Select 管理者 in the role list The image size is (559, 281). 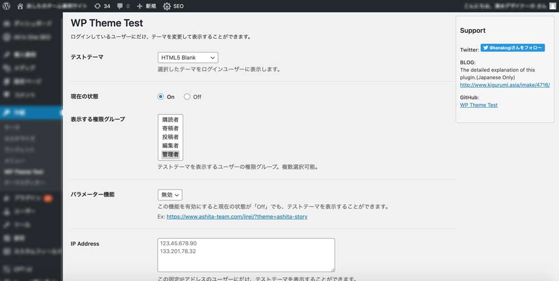(170, 154)
